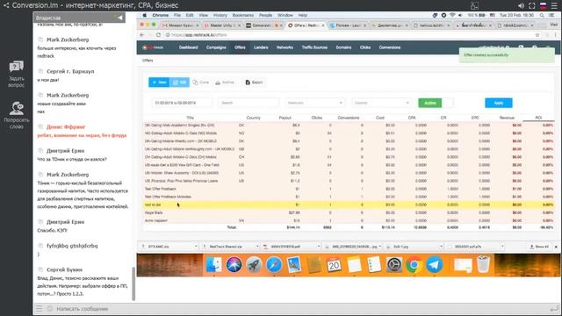Click the Russian flag language icon
Image resolution: width=562 pixels, height=316 pixels.
(x=543, y=6)
